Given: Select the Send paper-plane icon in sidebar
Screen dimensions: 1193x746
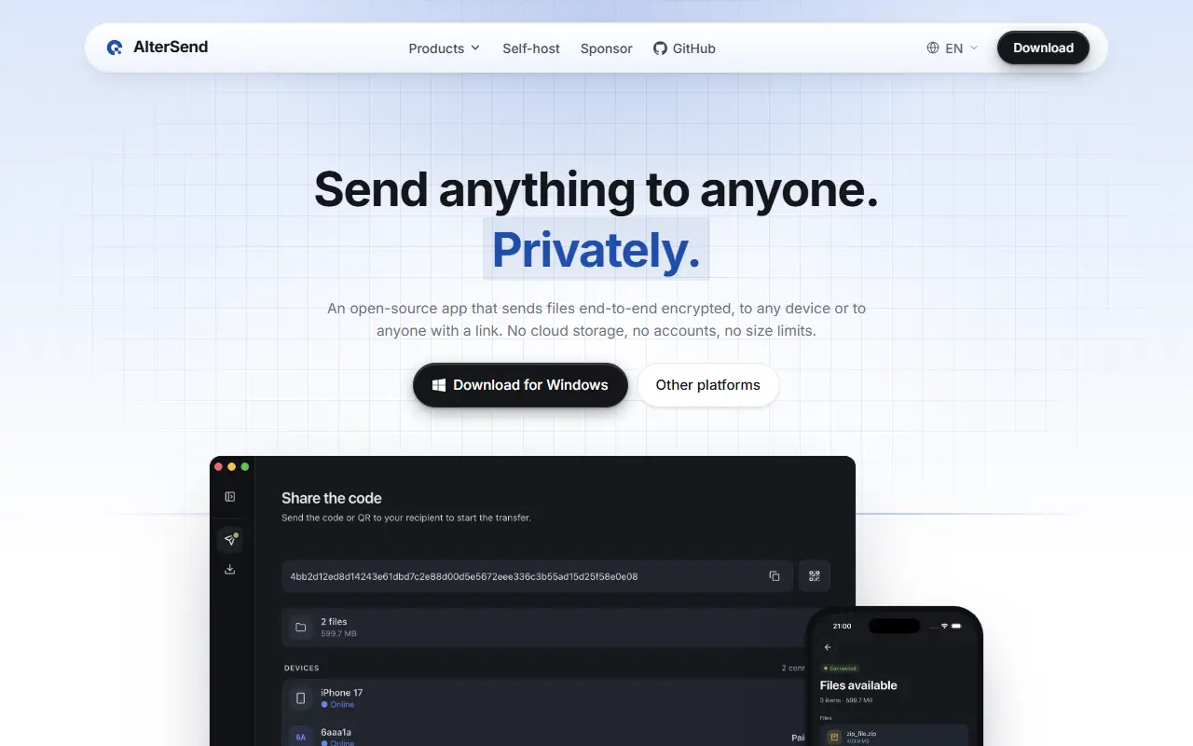Looking at the screenshot, I should pyautogui.click(x=230, y=540).
